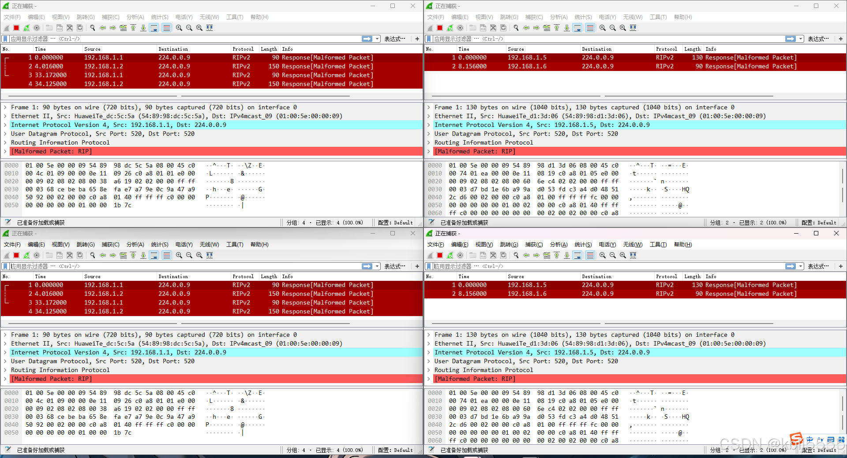Open the 捕获(C) menu

tap(110, 17)
